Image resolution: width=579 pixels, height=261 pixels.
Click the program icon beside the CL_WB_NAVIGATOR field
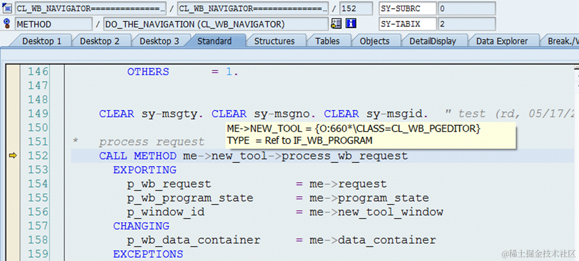(x=7, y=8)
